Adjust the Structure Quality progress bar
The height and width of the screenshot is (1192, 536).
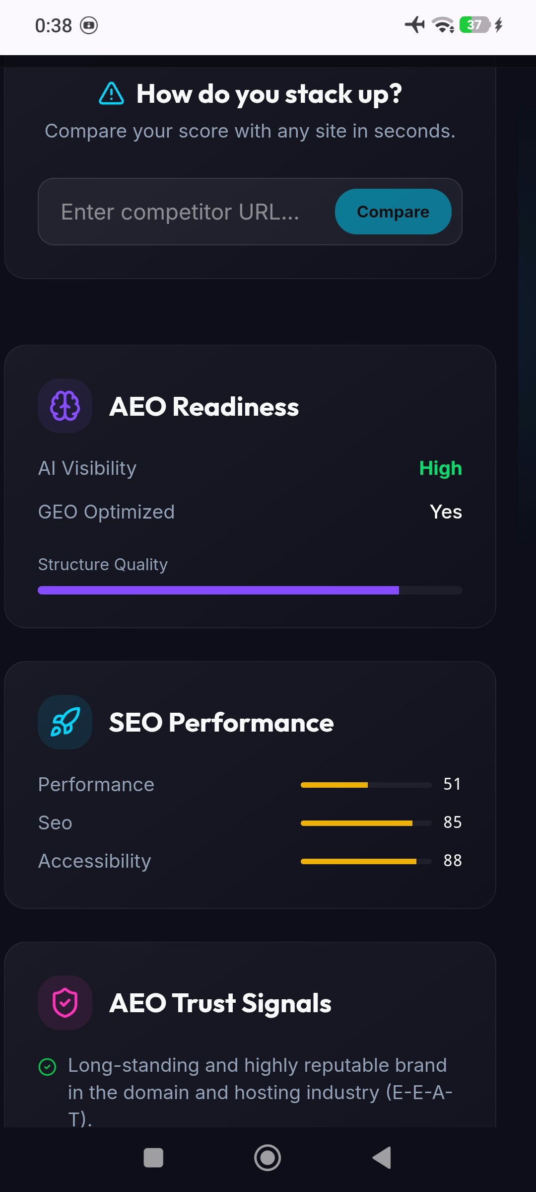pyautogui.click(x=250, y=590)
